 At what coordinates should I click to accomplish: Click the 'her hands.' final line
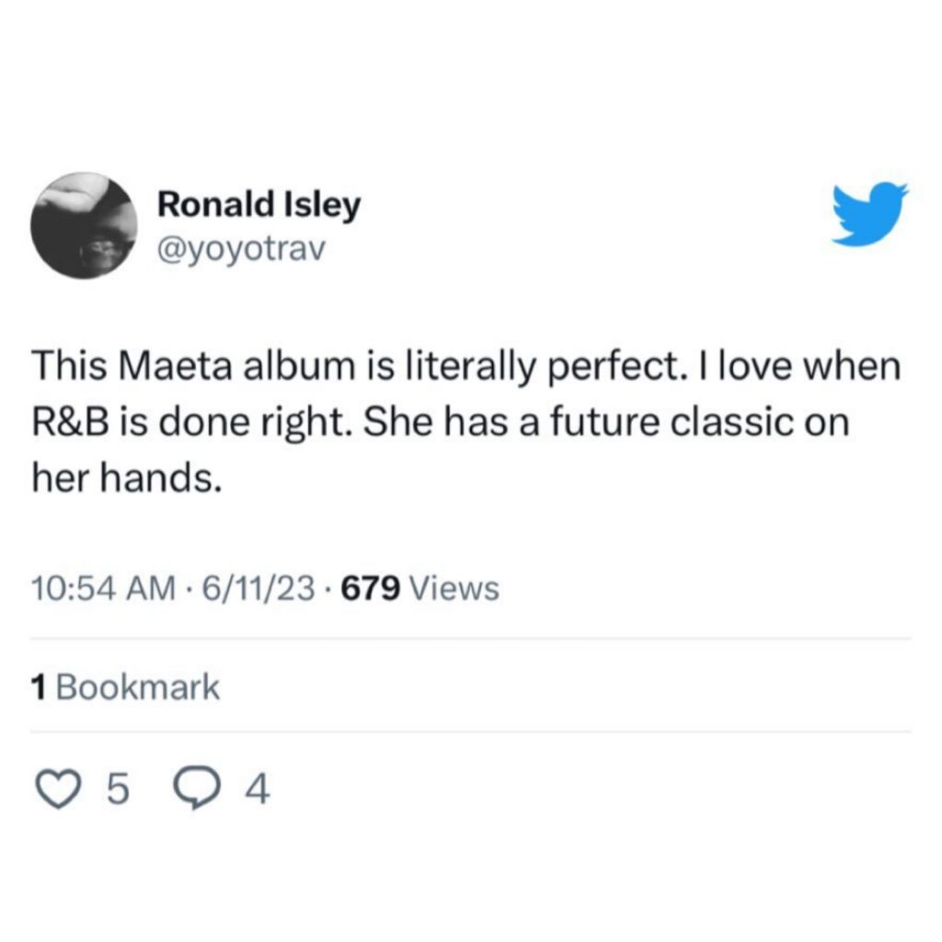(127, 478)
